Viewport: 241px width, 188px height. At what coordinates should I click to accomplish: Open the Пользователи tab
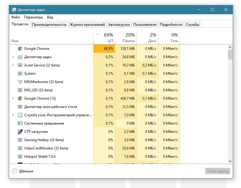[x=145, y=25]
